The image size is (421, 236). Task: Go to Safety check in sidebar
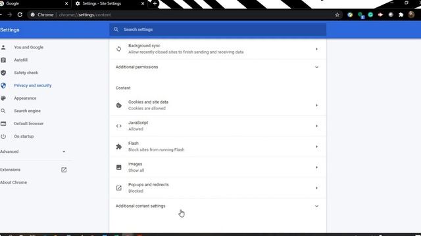point(26,73)
